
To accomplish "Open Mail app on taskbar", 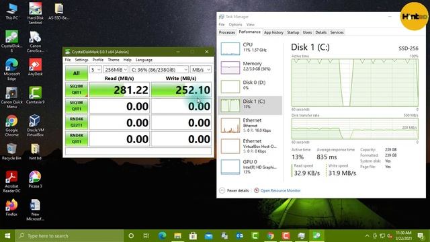I will tap(208, 236).
